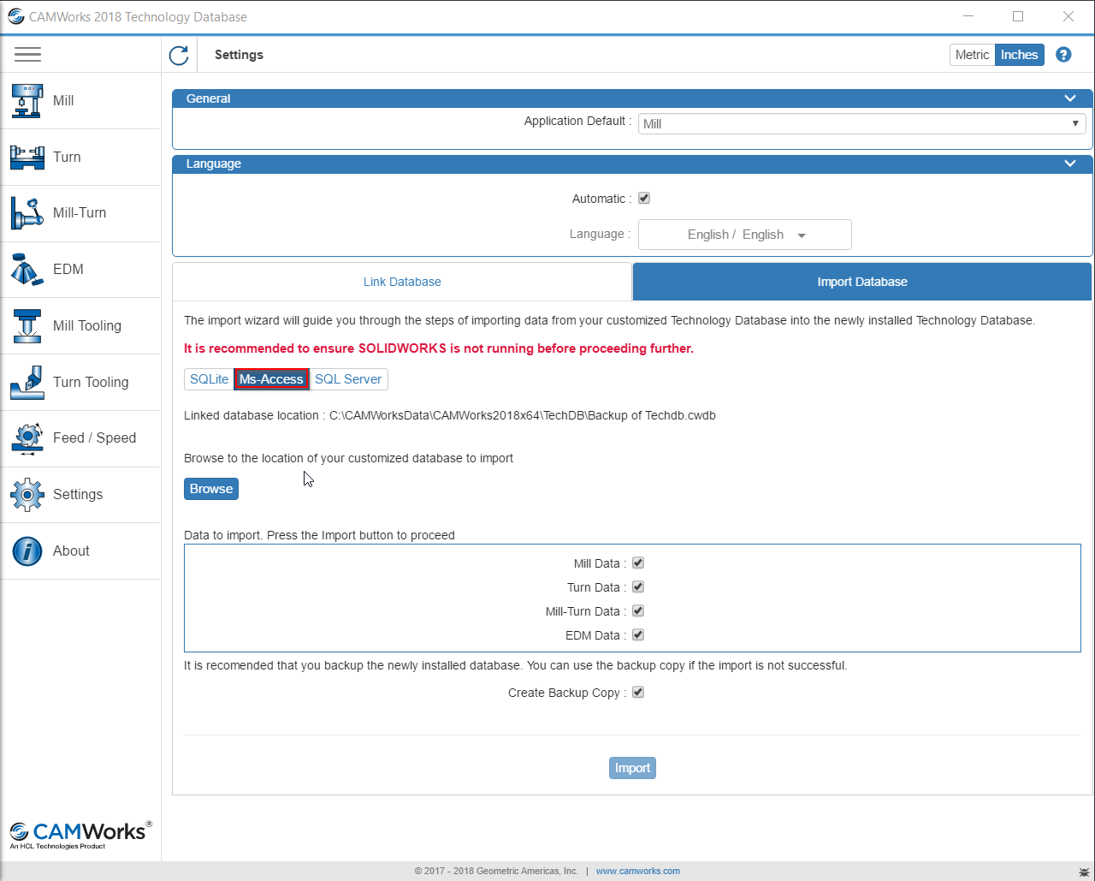Viewport: 1095px width, 881px height.
Task: Open the Mill Tooling icon
Action: pos(27,325)
